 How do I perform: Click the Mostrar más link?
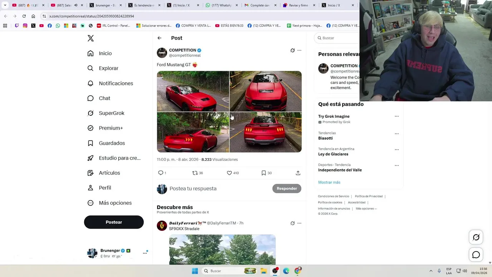[x=329, y=182]
